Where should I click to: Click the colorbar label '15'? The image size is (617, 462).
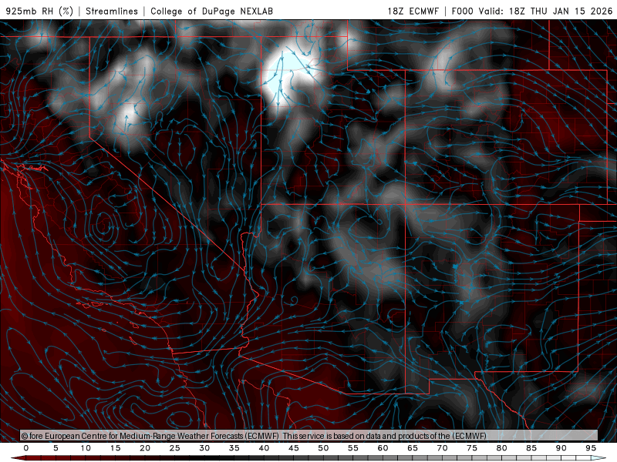pos(115,448)
